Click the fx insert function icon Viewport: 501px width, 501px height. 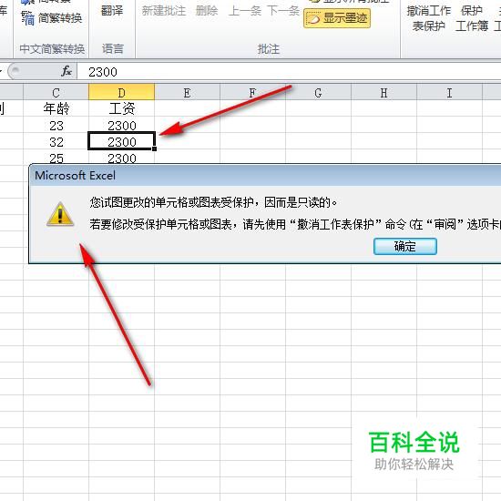coord(66,71)
